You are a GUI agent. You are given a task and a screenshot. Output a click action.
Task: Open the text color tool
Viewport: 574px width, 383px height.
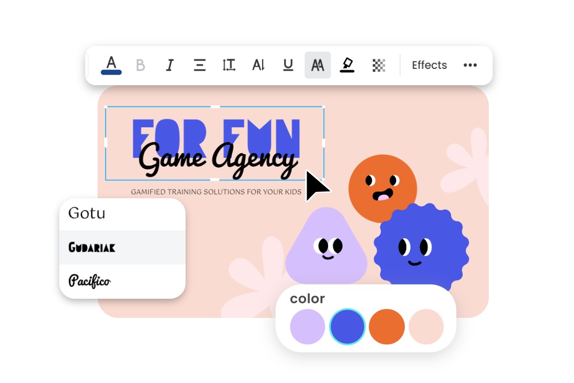click(111, 65)
